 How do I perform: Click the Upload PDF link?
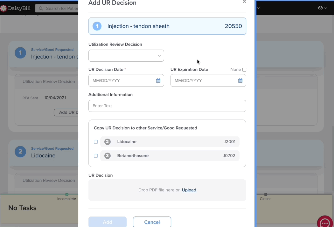(189, 190)
